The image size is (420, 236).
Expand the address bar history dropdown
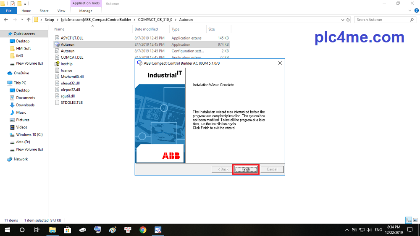click(343, 20)
